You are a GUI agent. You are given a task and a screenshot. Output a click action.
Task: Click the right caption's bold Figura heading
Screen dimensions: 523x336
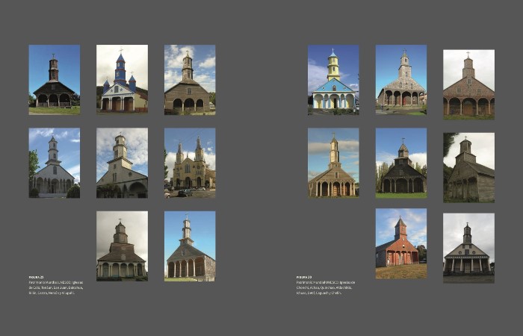304,277
